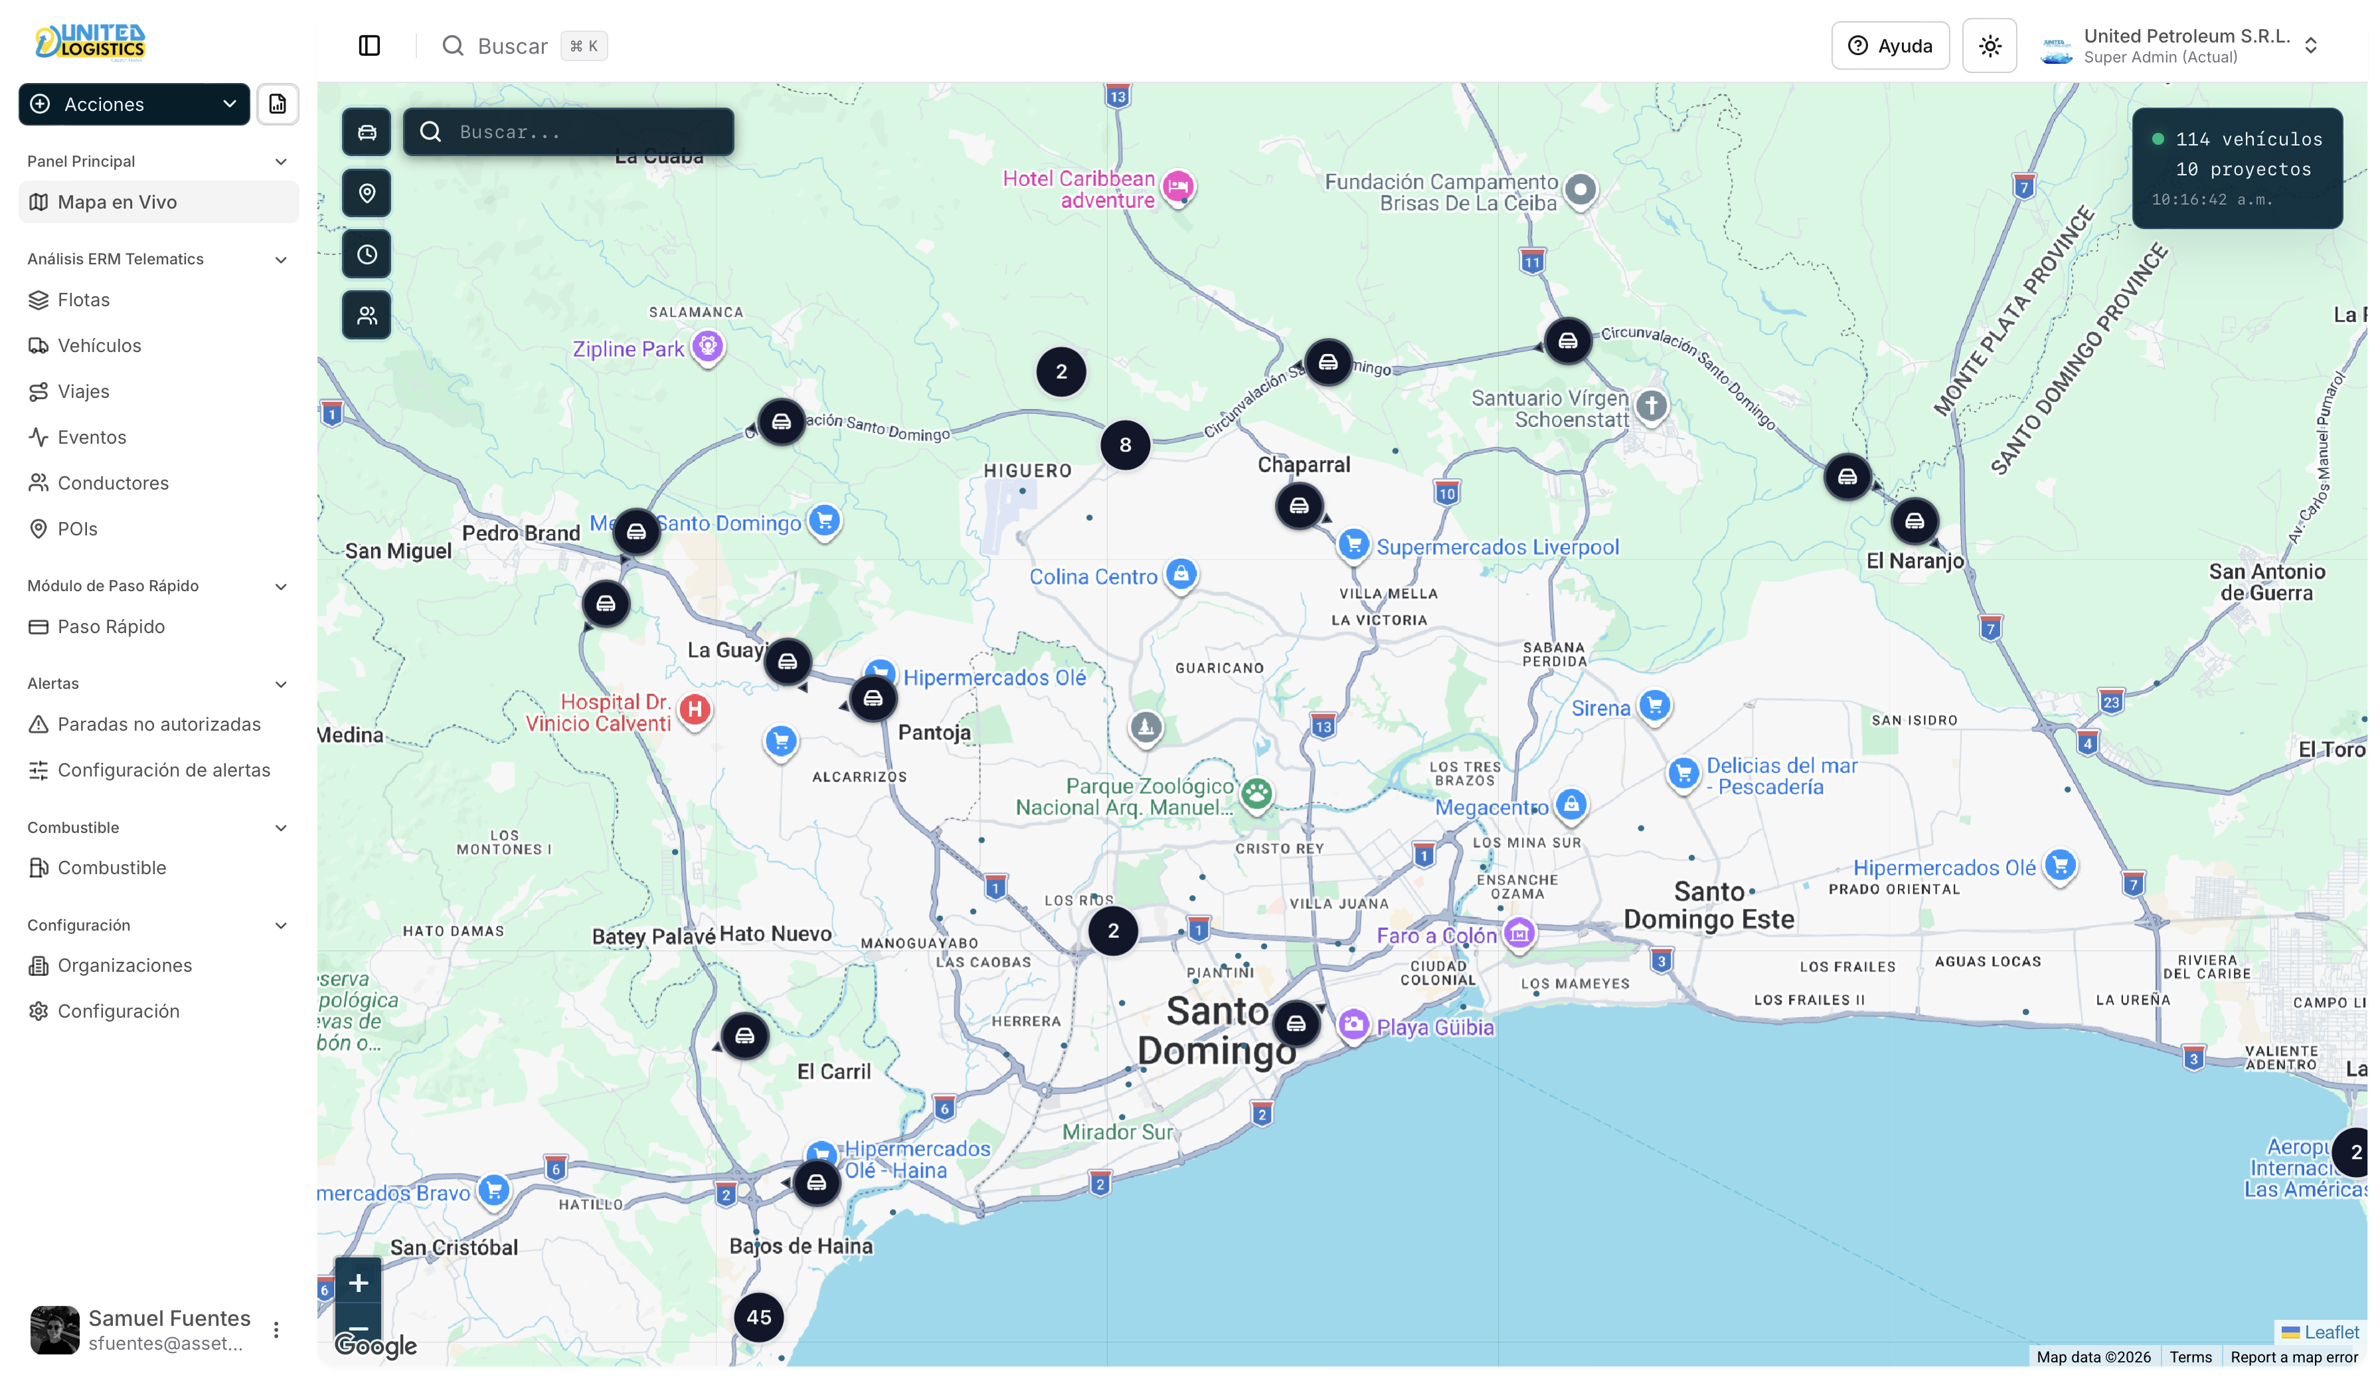The width and height of the screenshot is (2380, 1379).
Task: Open the Eventos page
Action: 159,437
